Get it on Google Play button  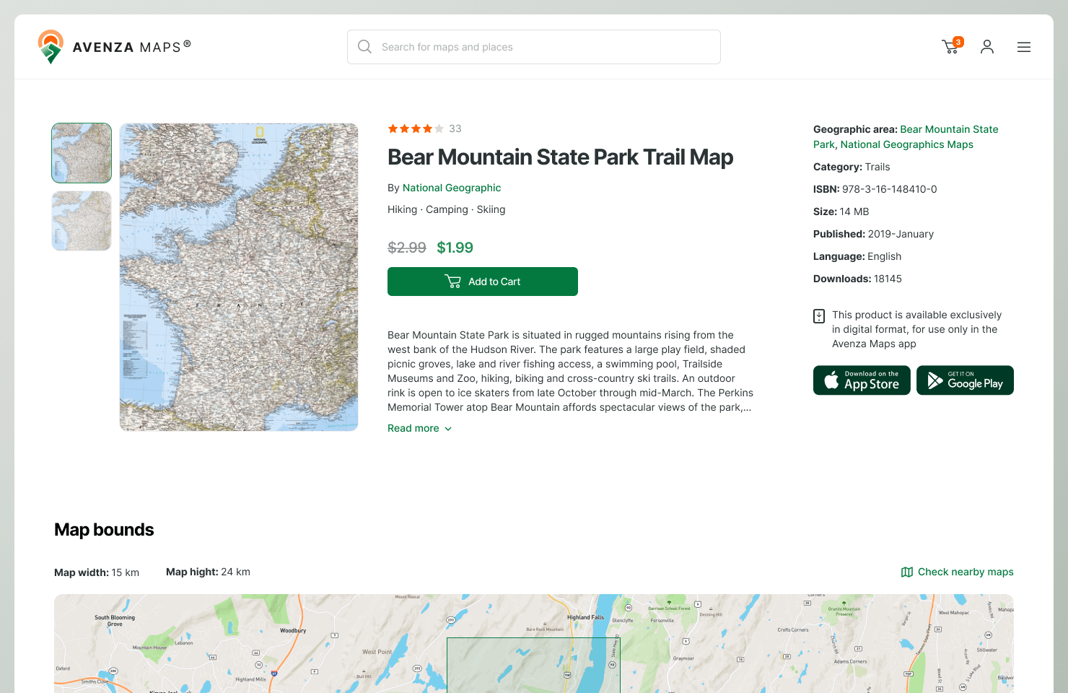[965, 380]
